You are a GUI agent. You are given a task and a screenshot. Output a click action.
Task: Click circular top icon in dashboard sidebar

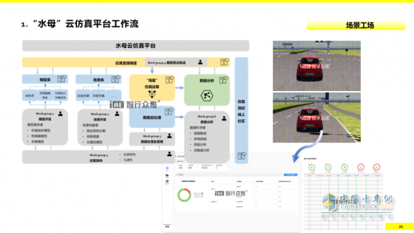(x=167, y=168)
